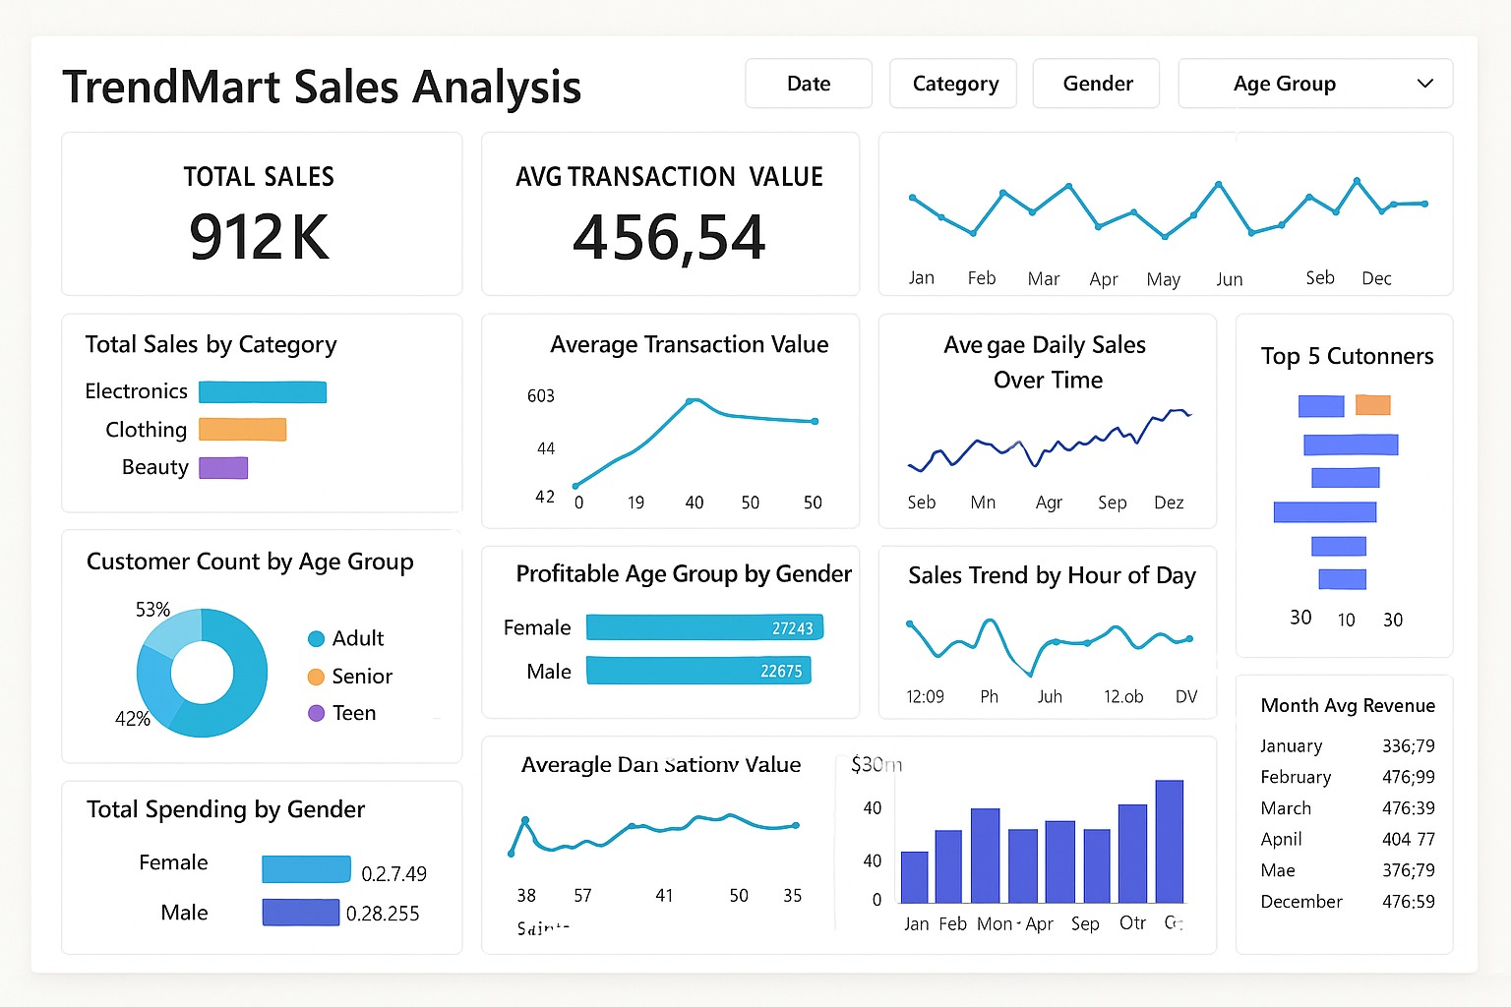Viewport: 1511px width, 1007px height.
Task: Click the Female bar showing 27243
Action: 704,626
